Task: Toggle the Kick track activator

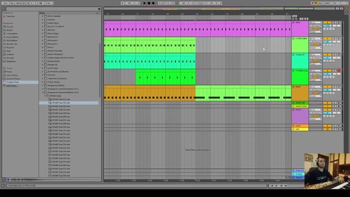Action: point(328,22)
